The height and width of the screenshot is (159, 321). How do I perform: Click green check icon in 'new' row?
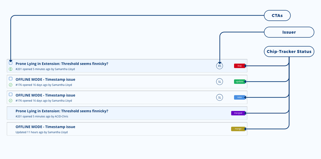coord(11,101)
